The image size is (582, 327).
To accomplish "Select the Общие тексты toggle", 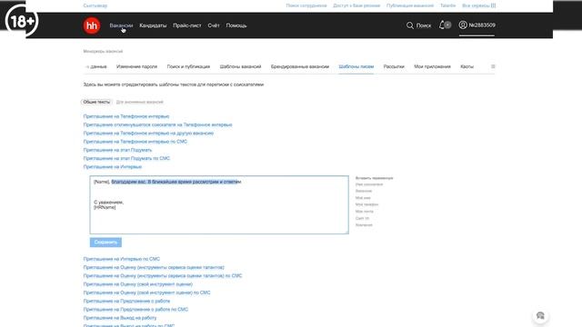I will (96, 102).
